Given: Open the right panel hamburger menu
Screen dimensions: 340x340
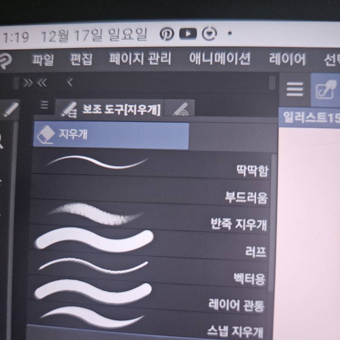Looking at the screenshot, I should (x=294, y=89).
